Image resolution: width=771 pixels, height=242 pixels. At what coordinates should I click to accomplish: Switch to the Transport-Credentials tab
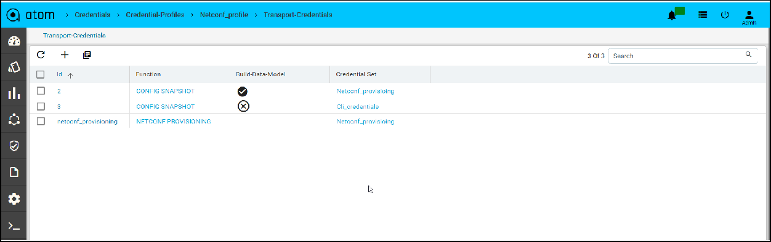point(74,36)
